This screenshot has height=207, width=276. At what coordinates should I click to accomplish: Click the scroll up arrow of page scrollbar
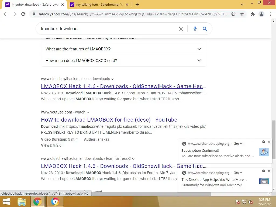pyautogui.click(x=274, y=22)
